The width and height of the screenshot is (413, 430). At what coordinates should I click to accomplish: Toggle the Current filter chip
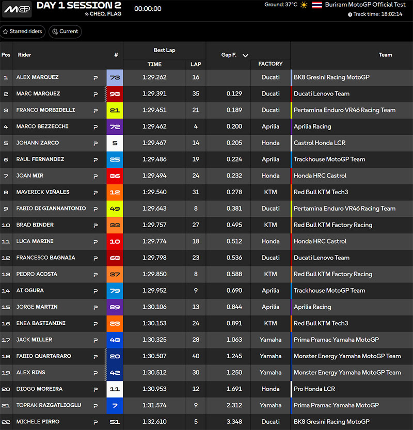[65, 31]
